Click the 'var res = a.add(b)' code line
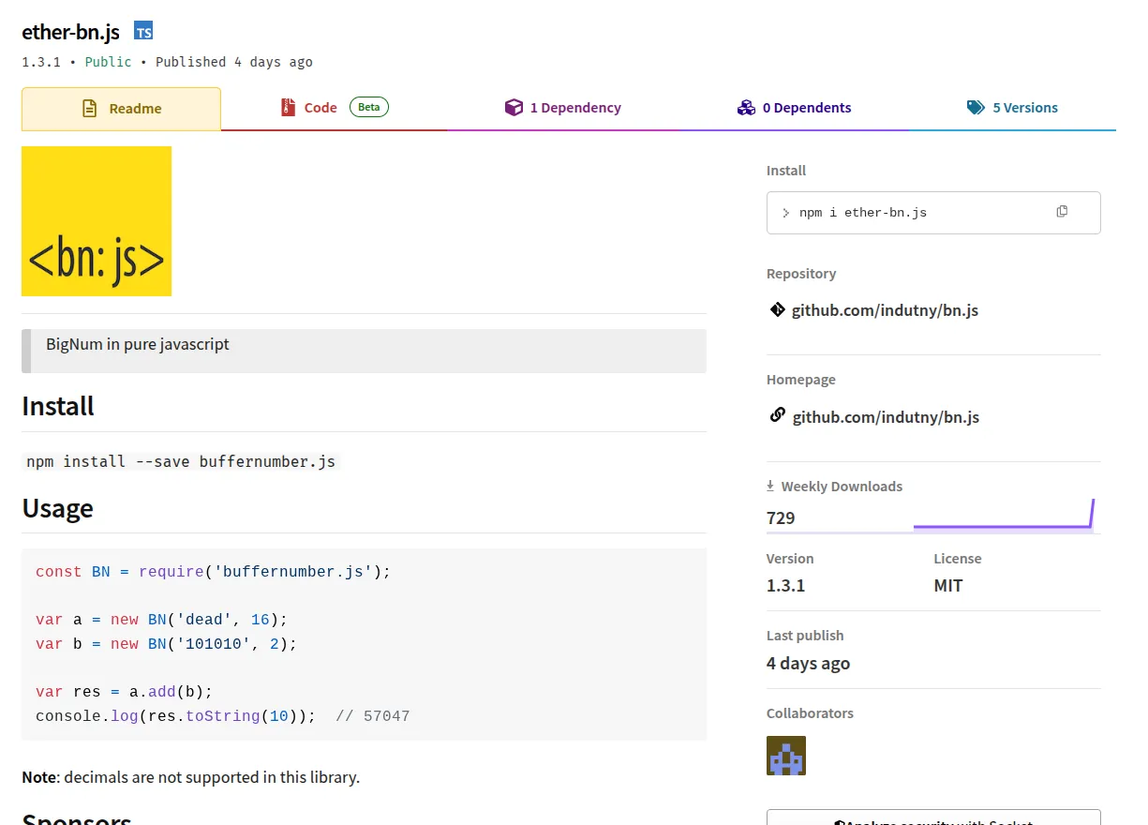 click(125, 692)
